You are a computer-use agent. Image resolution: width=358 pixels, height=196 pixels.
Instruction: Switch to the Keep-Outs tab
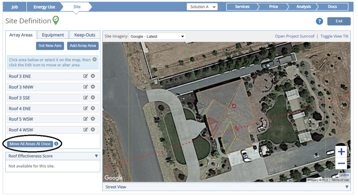pos(85,35)
